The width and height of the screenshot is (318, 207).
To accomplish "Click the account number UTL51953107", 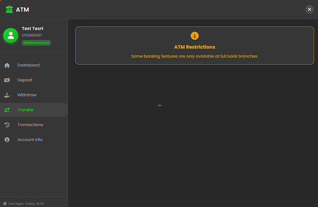I will coord(32,35).
